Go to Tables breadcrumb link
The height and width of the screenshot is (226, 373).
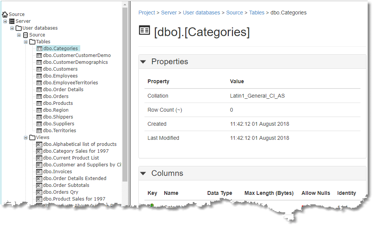point(257,13)
